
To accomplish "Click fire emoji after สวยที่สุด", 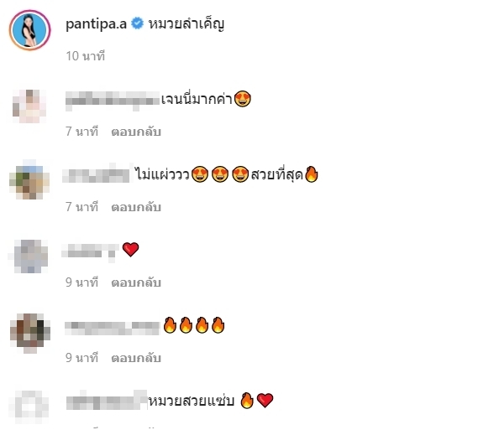I will coord(312,174).
